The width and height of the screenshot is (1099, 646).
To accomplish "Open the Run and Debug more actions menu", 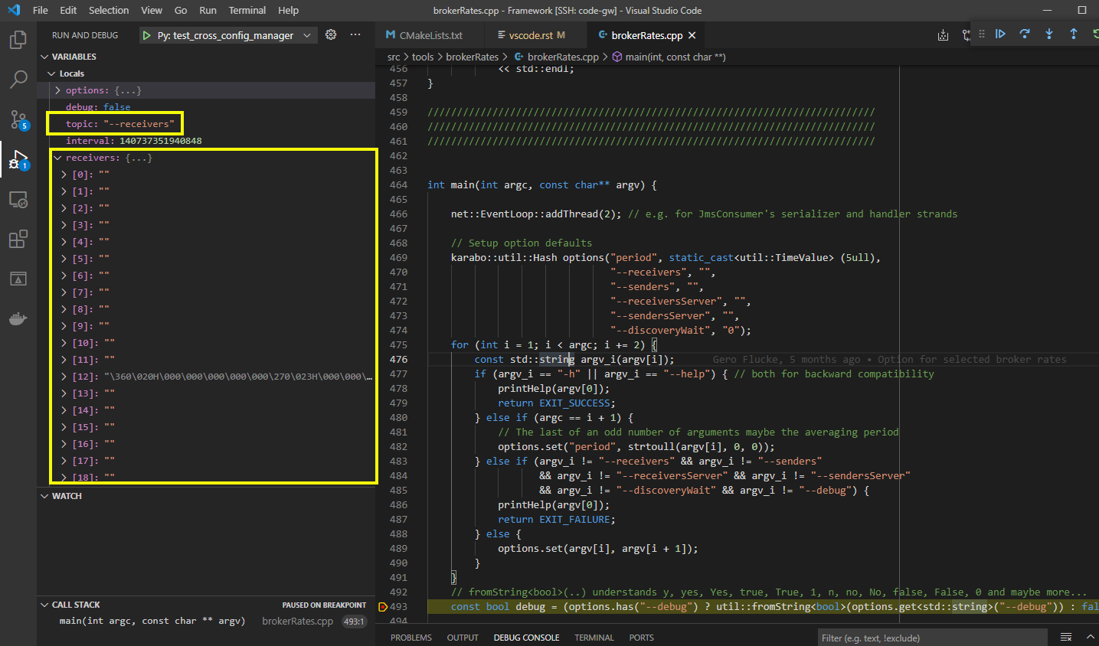I will pyautogui.click(x=355, y=34).
